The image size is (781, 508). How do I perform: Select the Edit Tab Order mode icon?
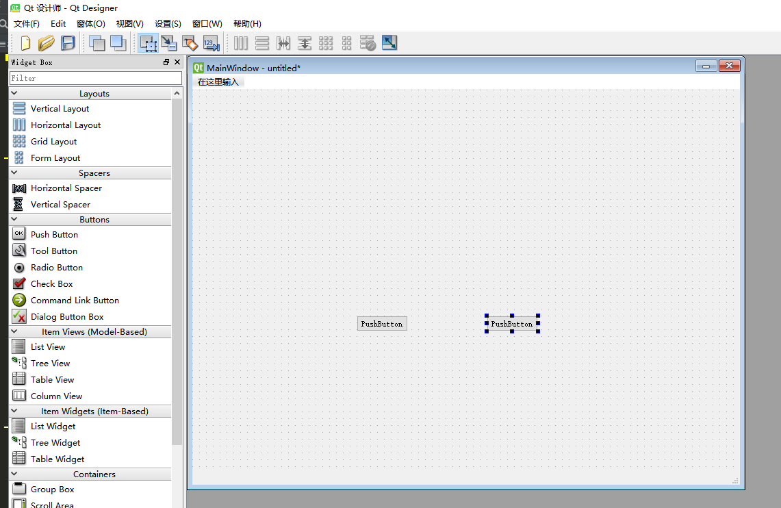212,43
